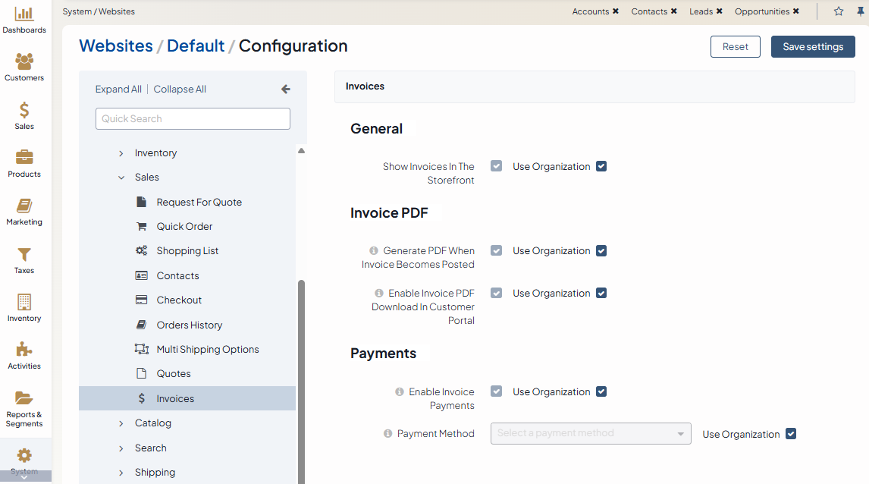Uncheck Use Organization for Generate PDF

tap(601, 250)
